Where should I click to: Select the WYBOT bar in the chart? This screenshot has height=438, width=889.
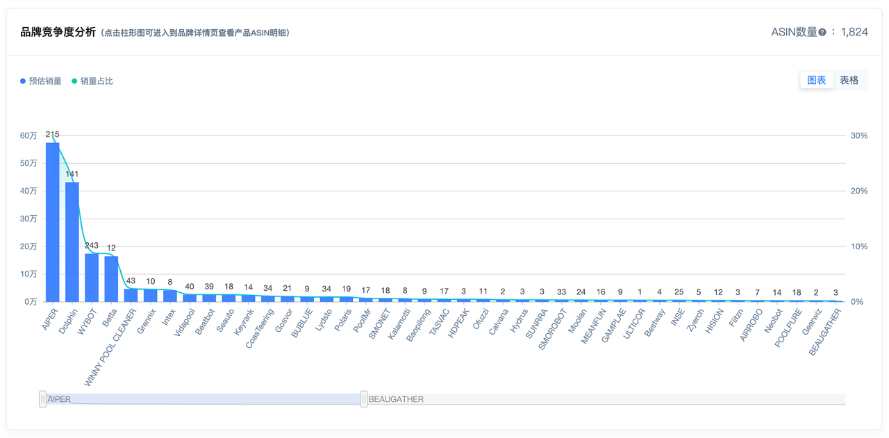tap(92, 278)
